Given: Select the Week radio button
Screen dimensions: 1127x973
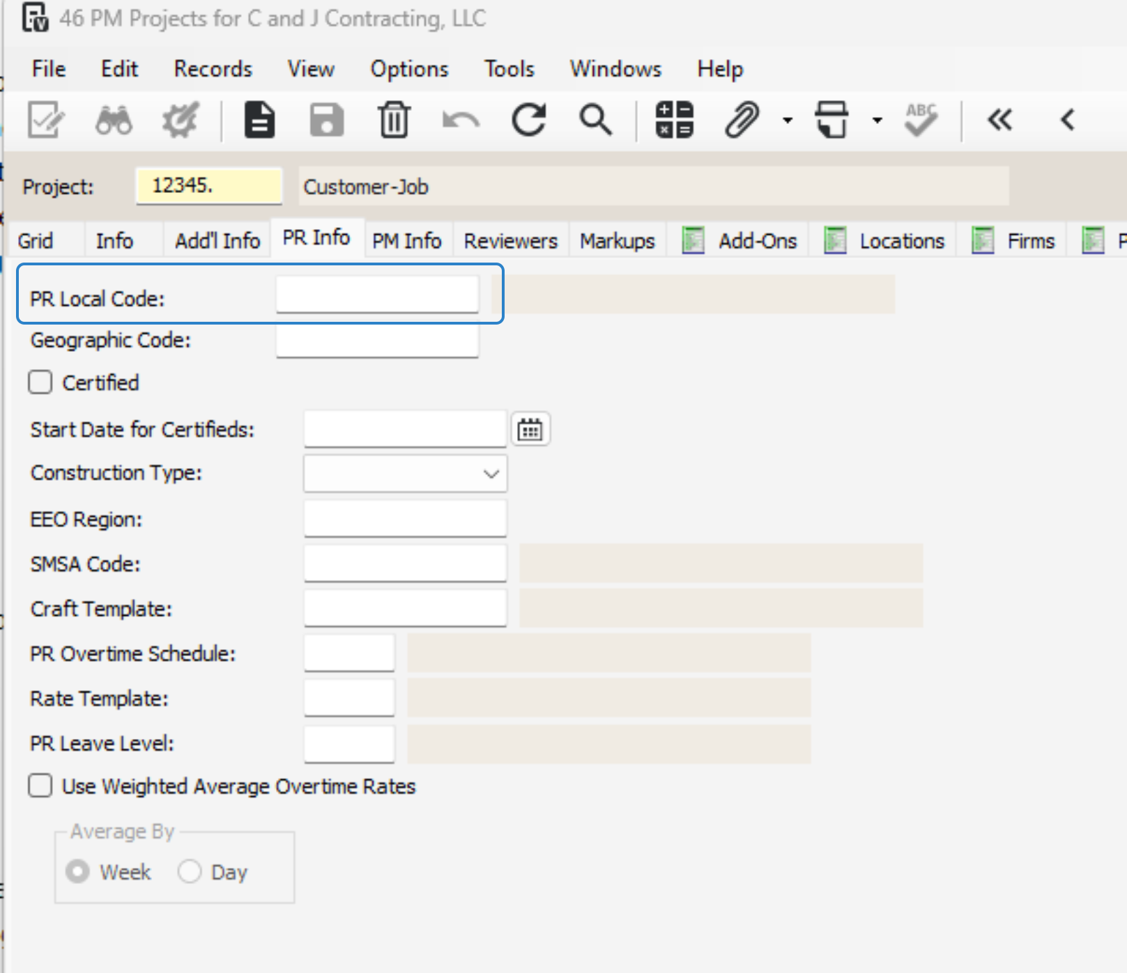Looking at the screenshot, I should (77, 871).
